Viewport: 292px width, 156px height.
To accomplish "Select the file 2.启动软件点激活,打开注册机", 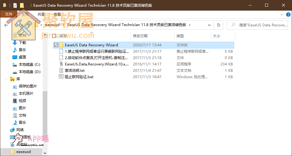I will coord(96,58).
